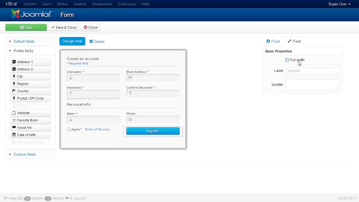Click the Address 1 field icon
The height and width of the screenshot is (202, 359).
coord(14,62)
